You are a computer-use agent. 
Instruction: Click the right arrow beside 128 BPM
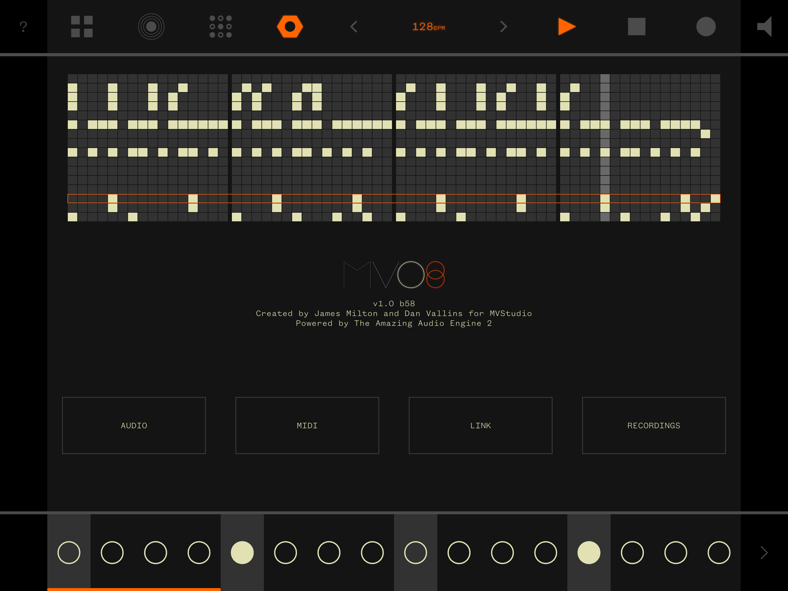pos(503,26)
